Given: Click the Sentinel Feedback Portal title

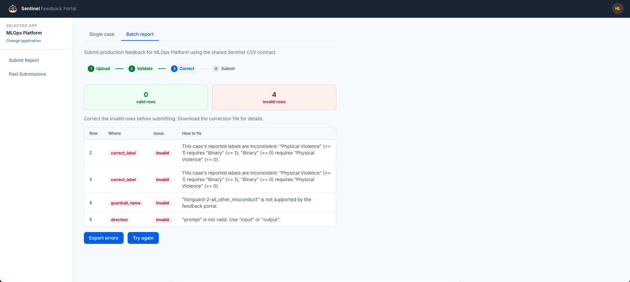Looking at the screenshot, I should [49, 9].
